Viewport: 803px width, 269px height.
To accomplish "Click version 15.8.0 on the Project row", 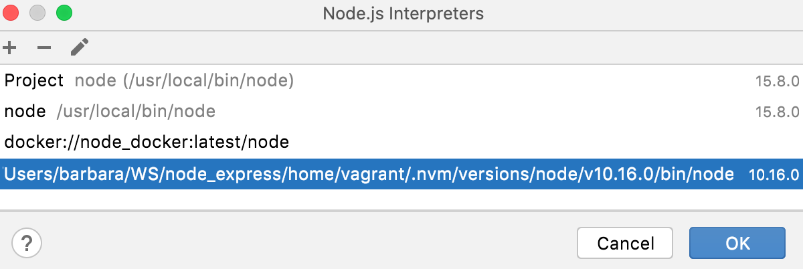I will (777, 82).
